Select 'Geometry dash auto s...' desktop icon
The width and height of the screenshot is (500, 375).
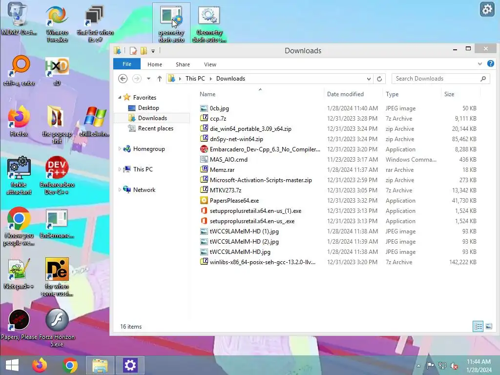pos(209,23)
